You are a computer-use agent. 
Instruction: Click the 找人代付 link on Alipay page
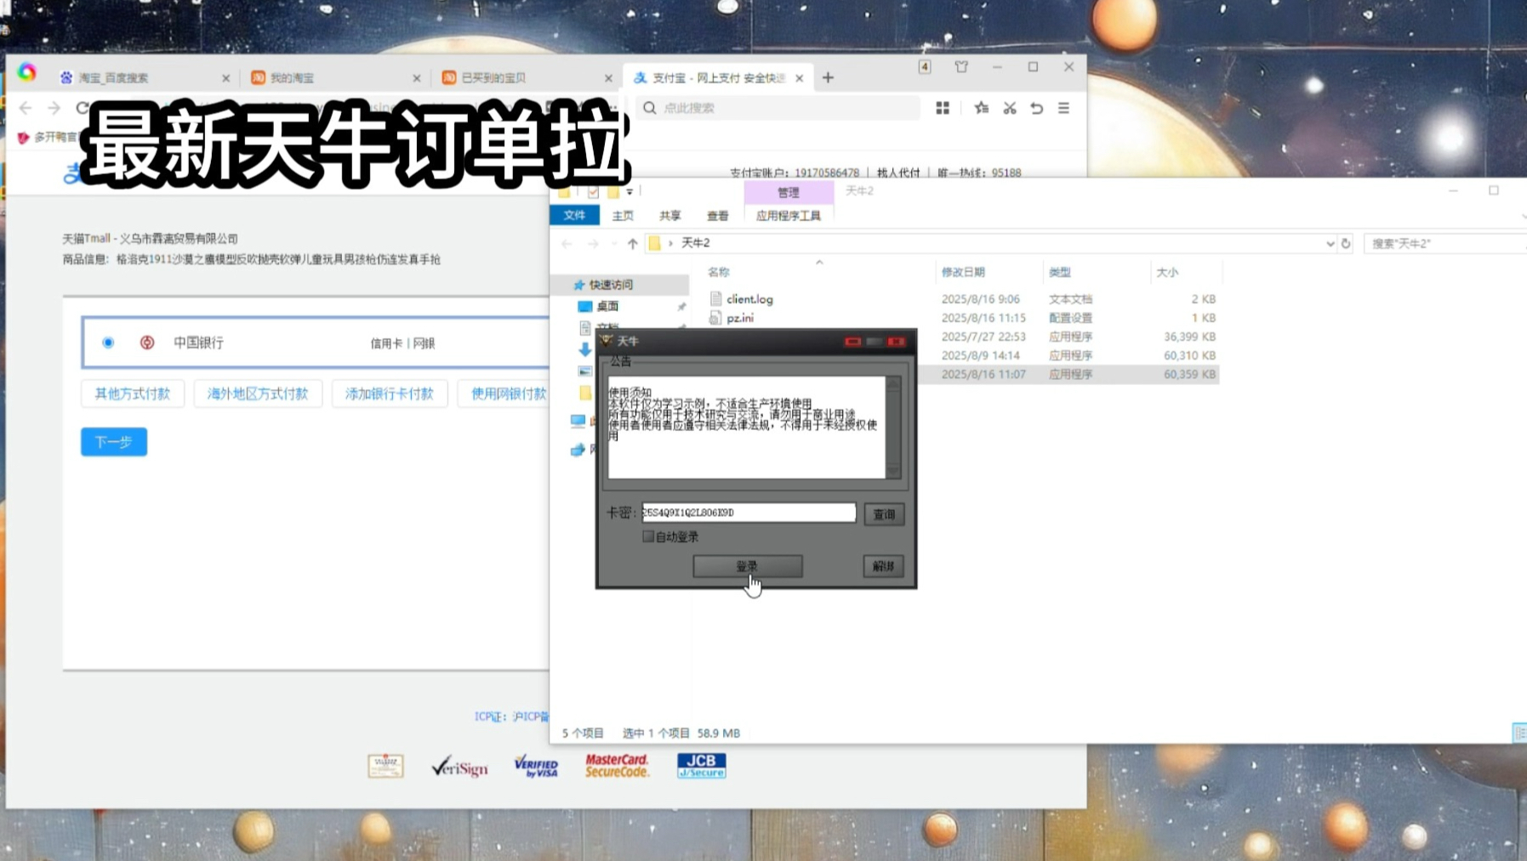(x=898, y=173)
